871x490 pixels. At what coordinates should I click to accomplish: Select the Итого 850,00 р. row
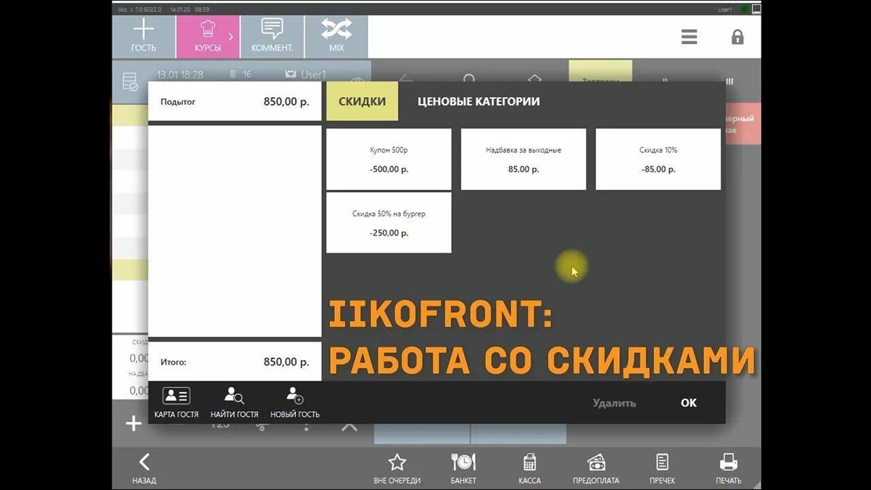click(235, 362)
